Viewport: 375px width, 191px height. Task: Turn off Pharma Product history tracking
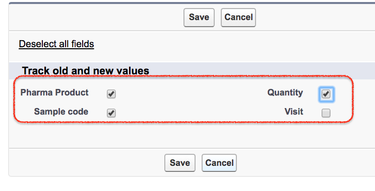(x=111, y=93)
